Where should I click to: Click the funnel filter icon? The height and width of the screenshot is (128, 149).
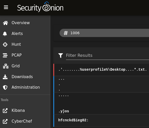61,55
